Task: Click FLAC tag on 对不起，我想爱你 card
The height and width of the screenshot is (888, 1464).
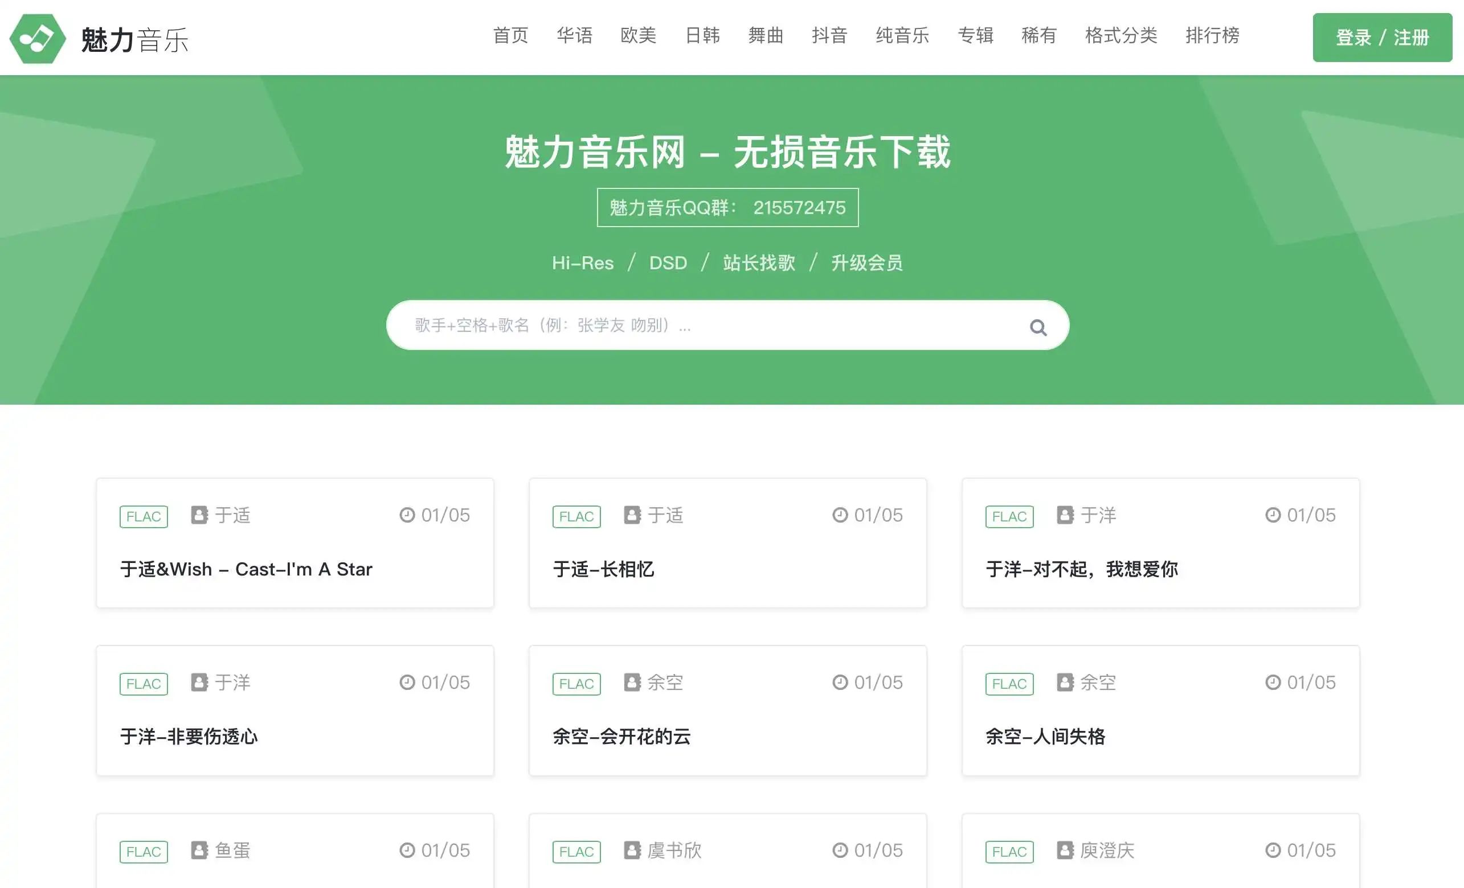Action: click(x=1009, y=516)
